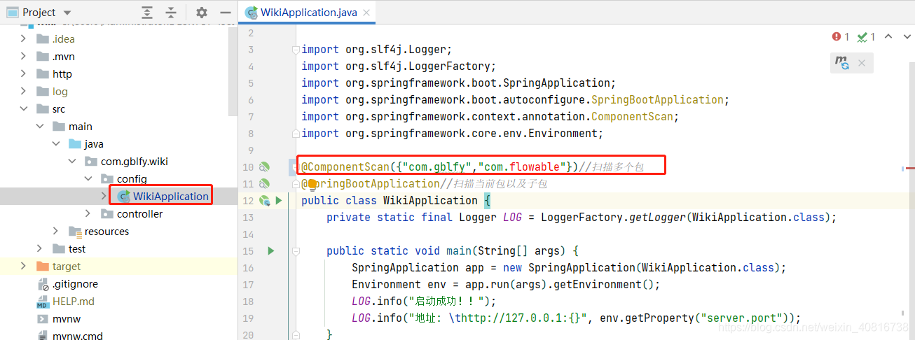Expand the .idea folder
This screenshot has width=915, height=340.
23,39
